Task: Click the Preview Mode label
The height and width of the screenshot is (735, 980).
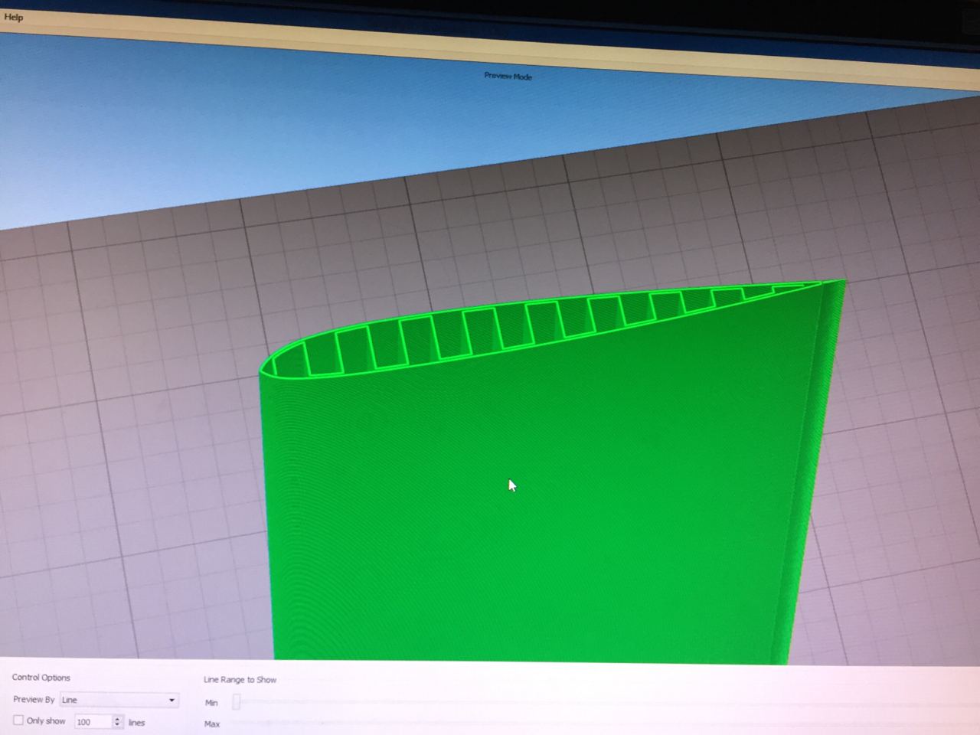Action: tap(508, 76)
